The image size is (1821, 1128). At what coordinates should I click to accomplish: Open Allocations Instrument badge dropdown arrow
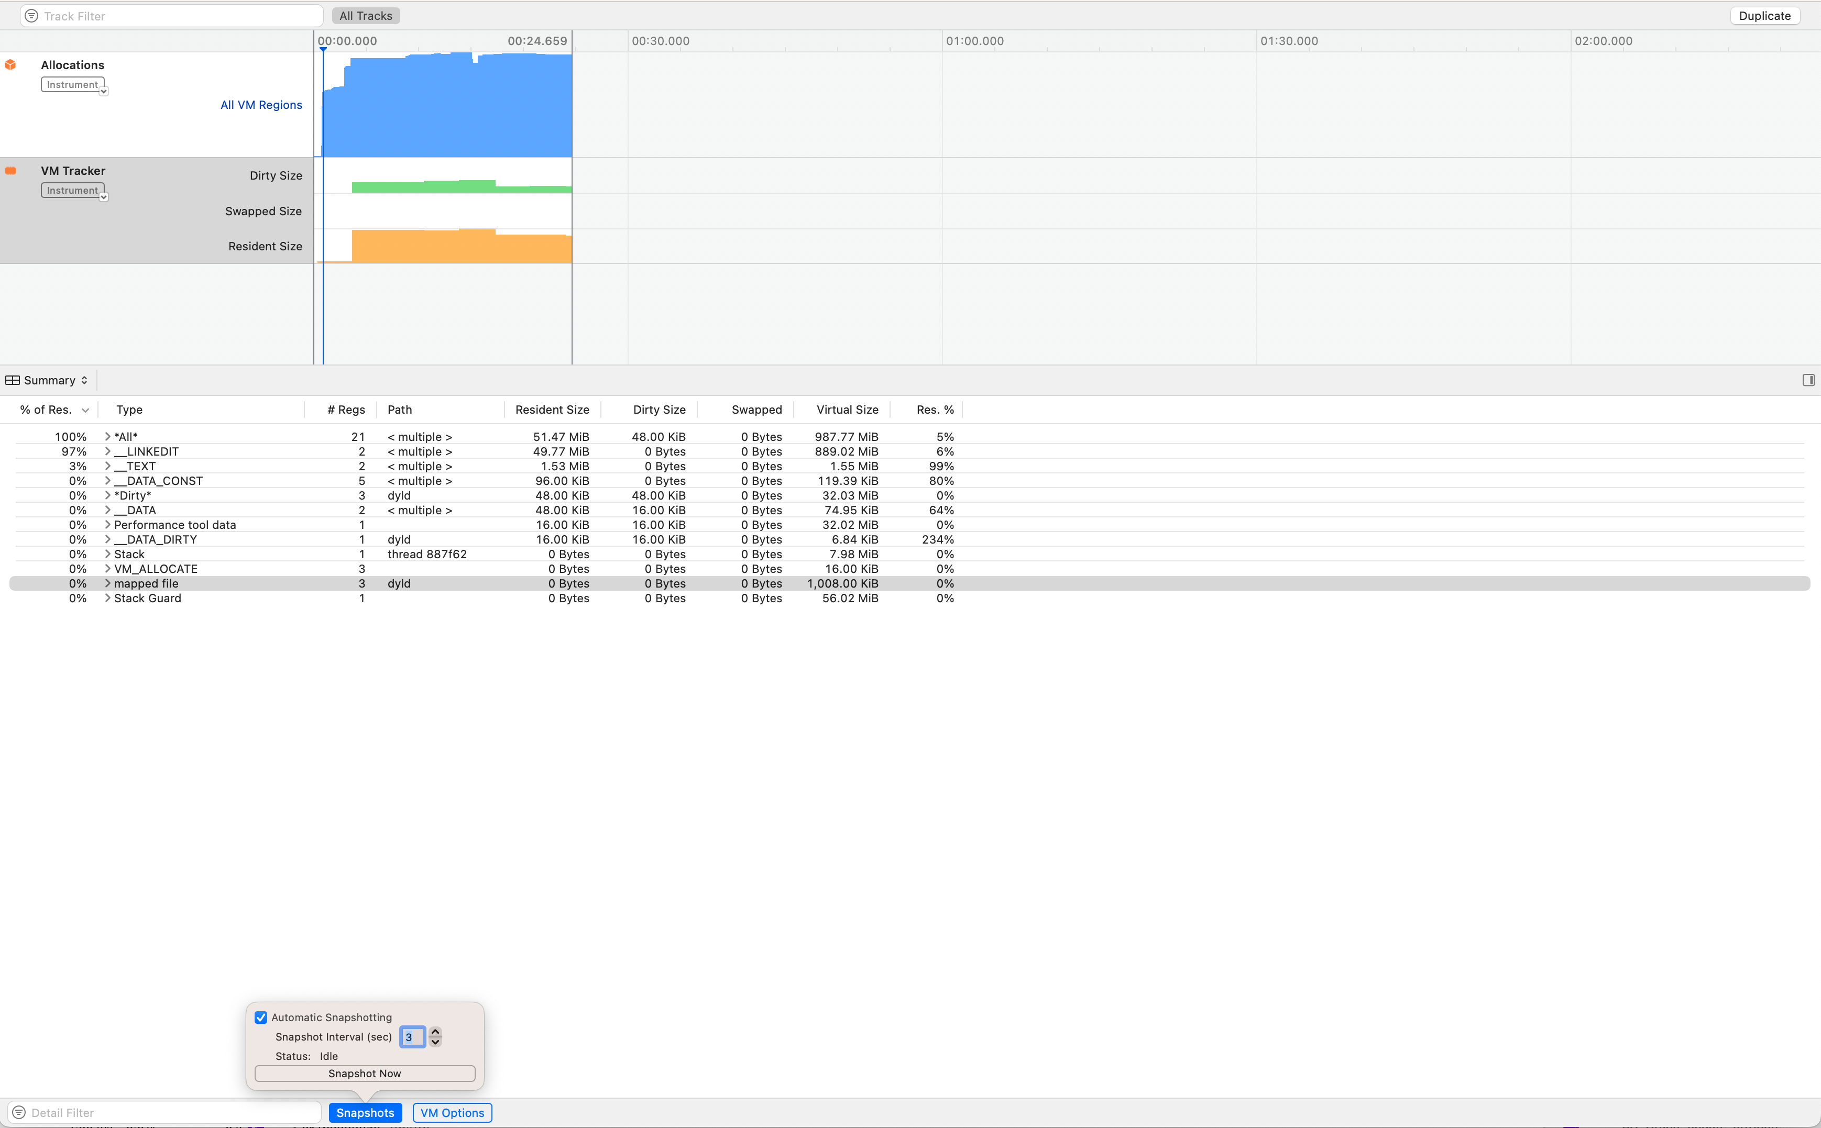(104, 92)
